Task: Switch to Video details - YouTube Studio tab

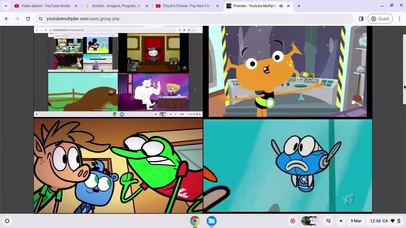Action: pos(46,6)
